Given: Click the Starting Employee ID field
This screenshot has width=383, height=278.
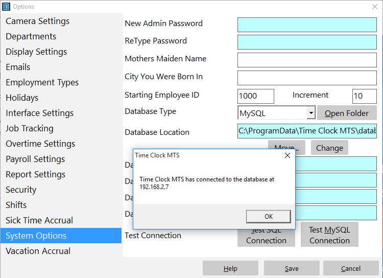Looking at the screenshot, I should (x=256, y=96).
